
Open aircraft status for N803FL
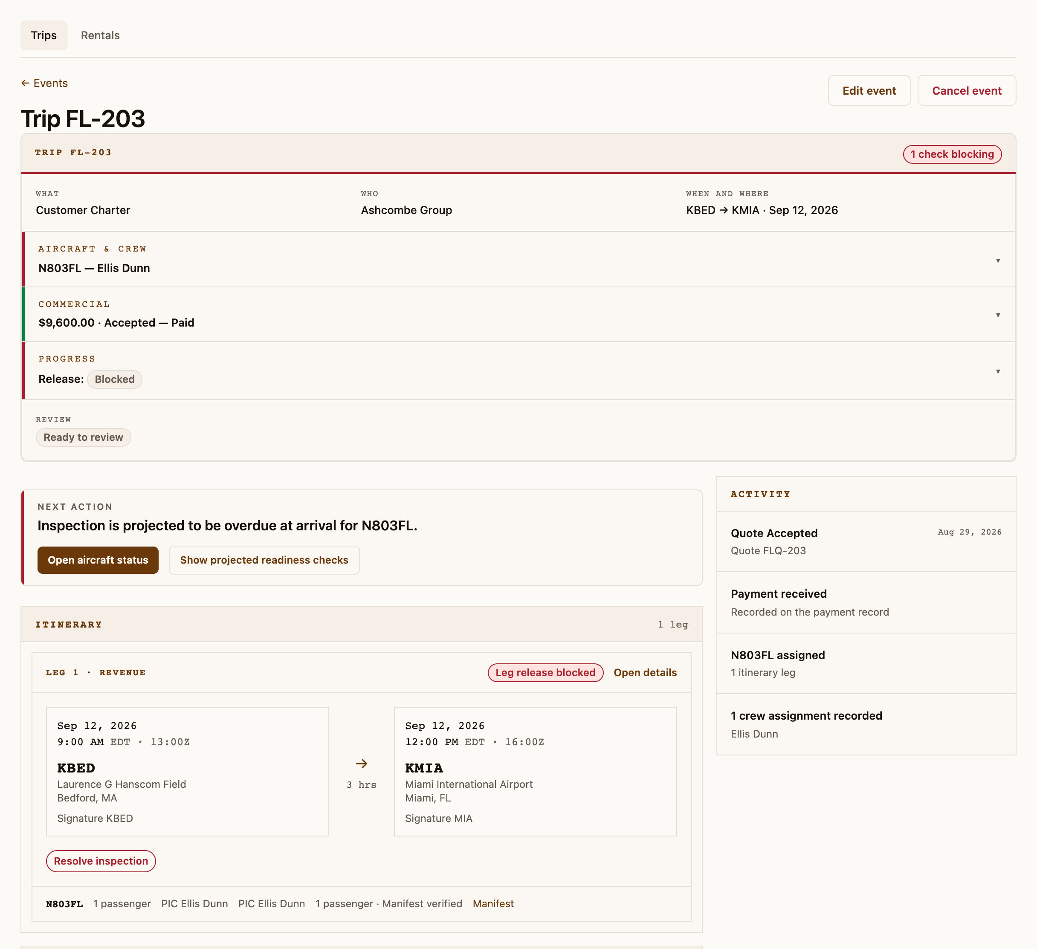[x=98, y=560]
